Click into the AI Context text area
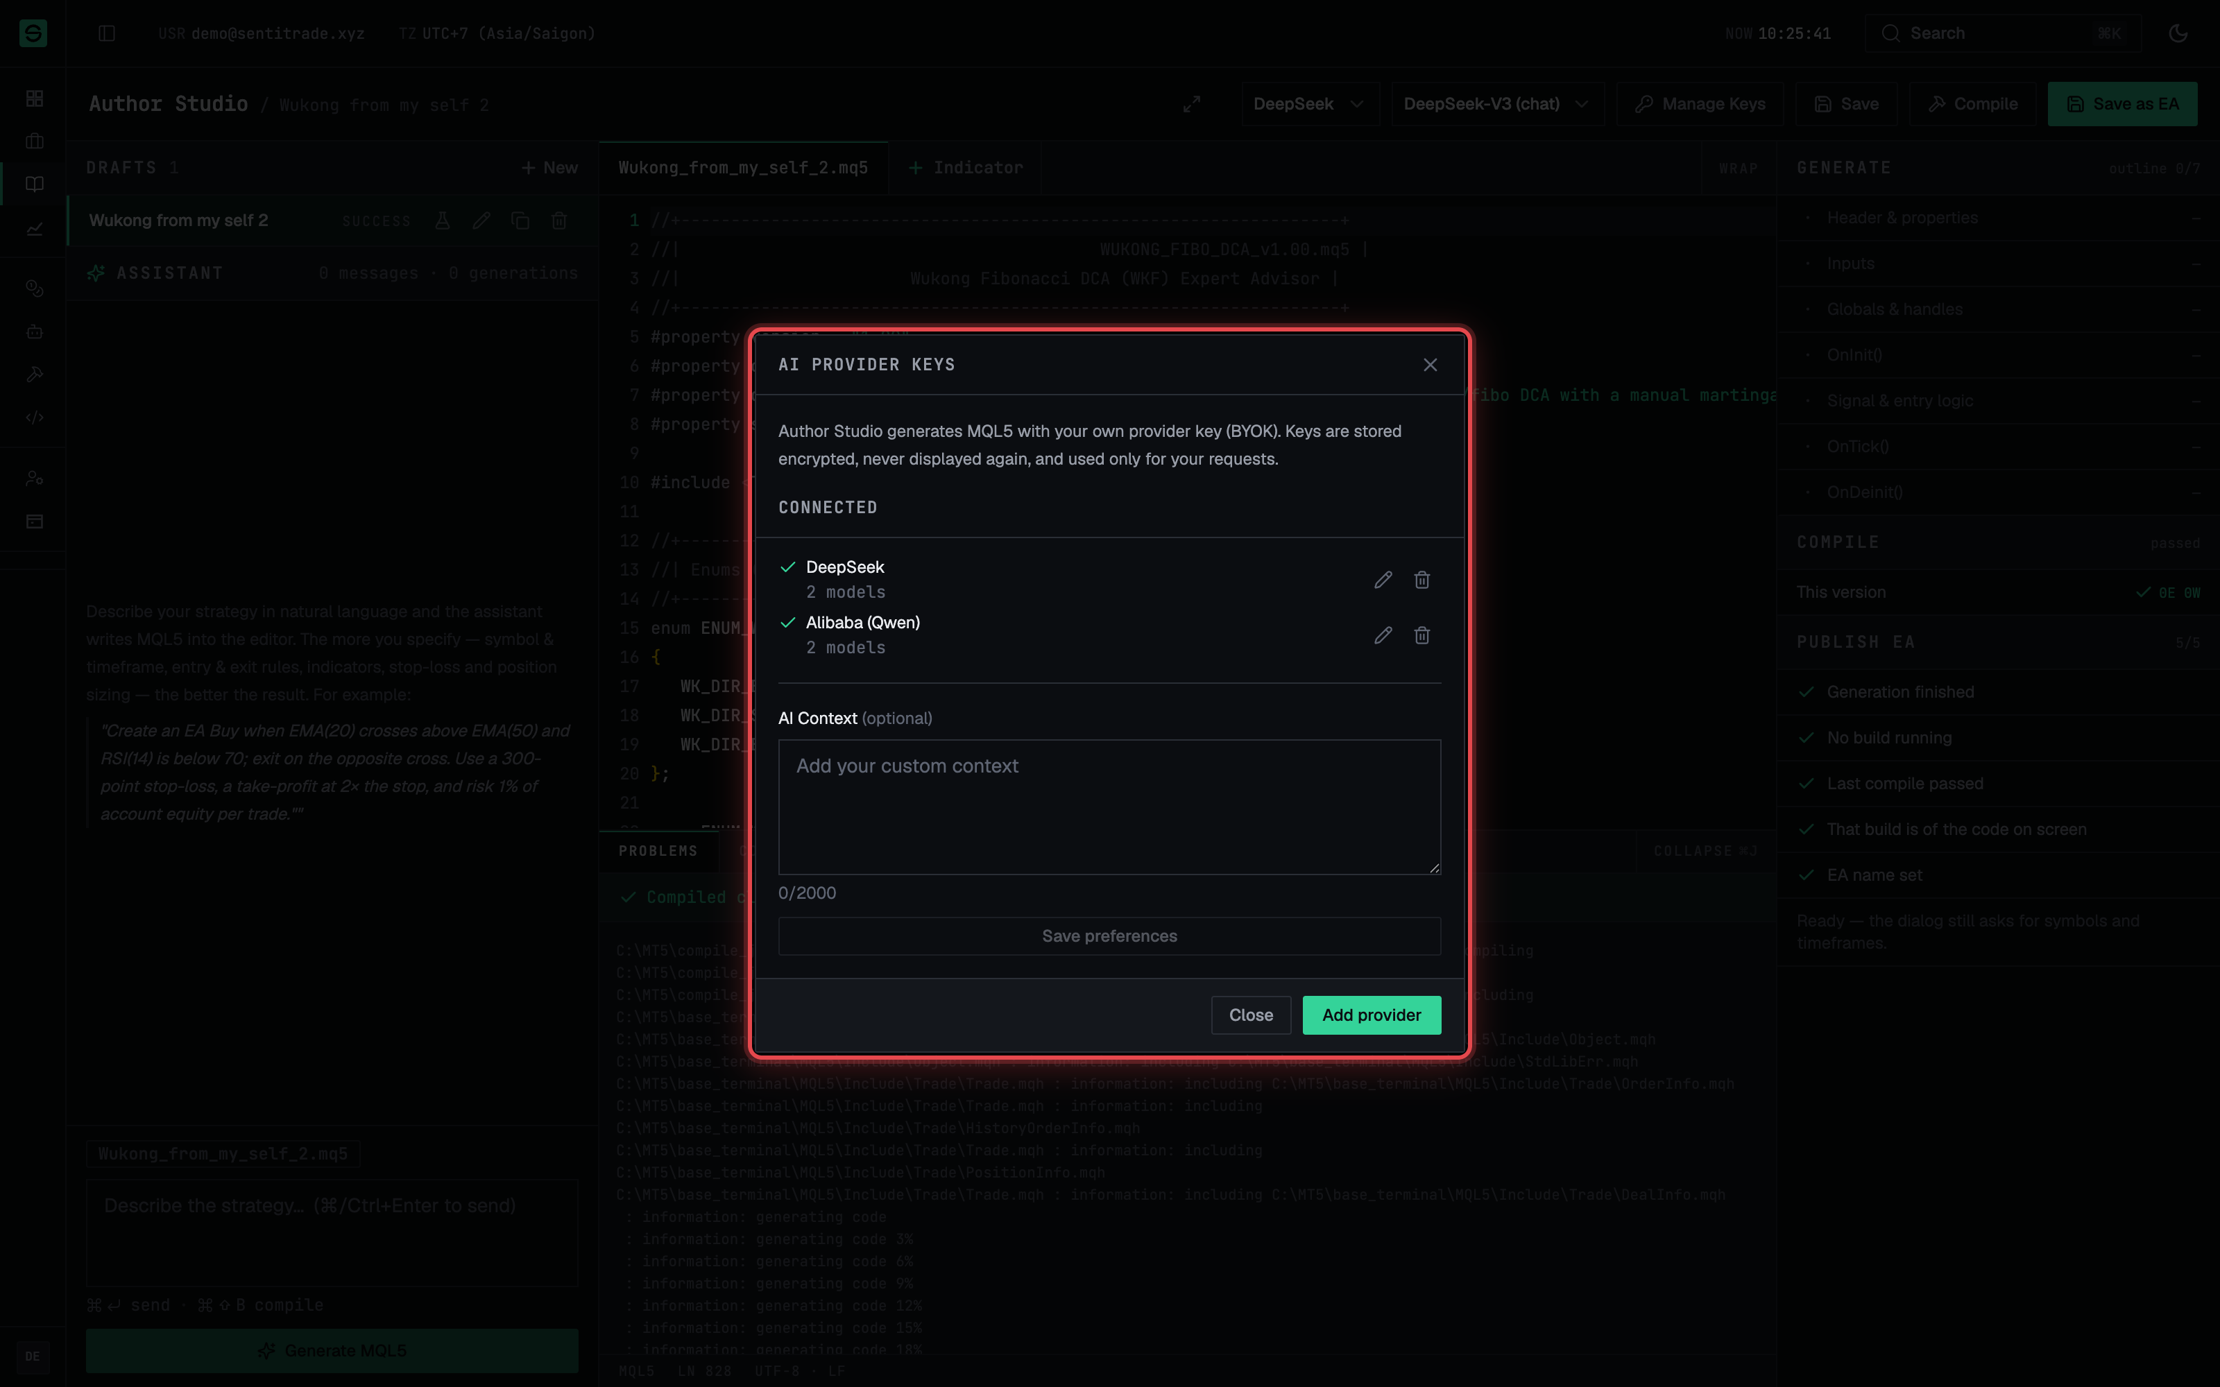Viewport: 2220px width, 1387px height. click(x=1109, y=807)
